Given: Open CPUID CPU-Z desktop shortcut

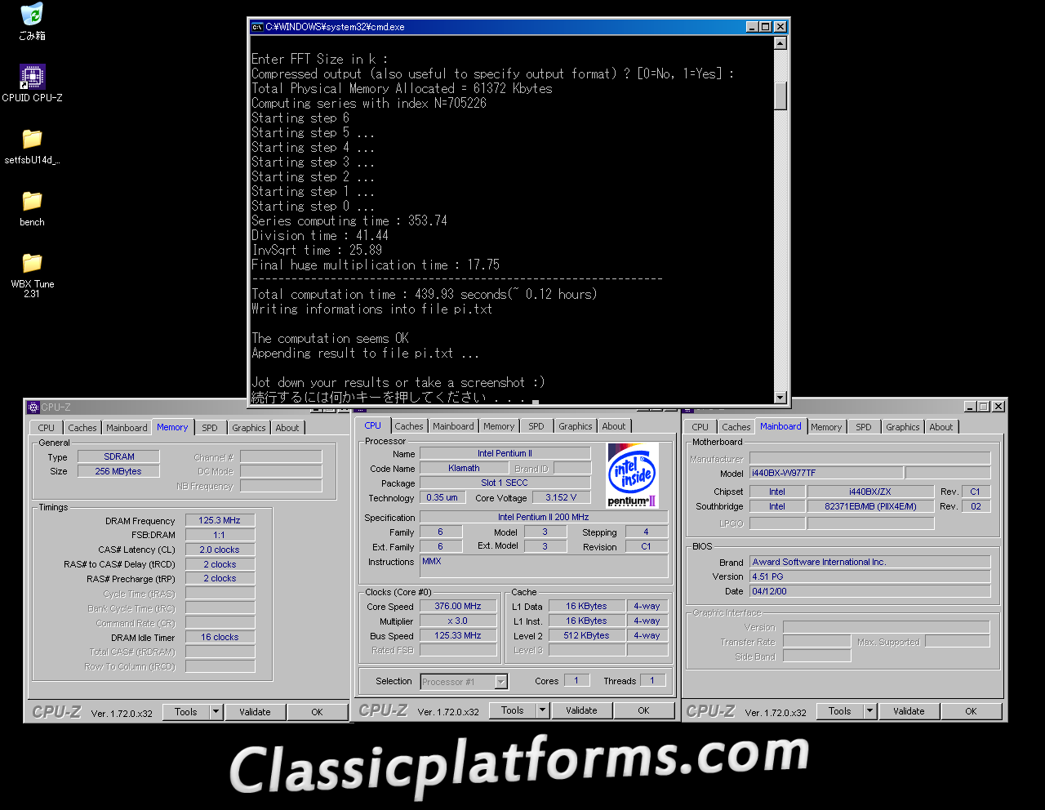Looking at the screenshot, I should click(32, 83).
